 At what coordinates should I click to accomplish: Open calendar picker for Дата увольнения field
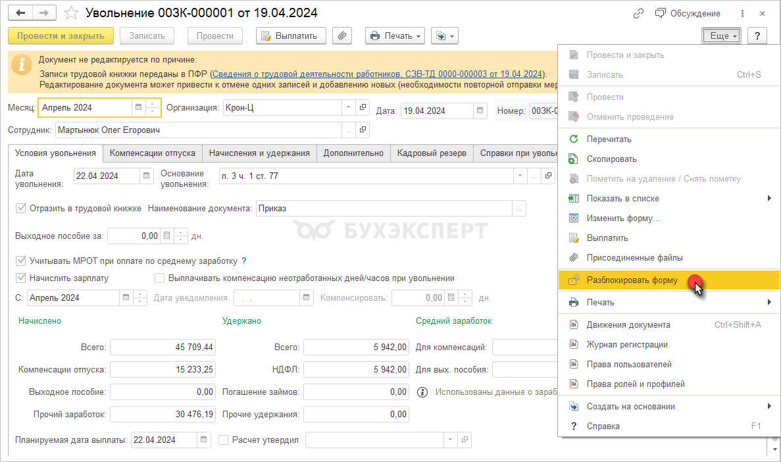click(146, 176)
